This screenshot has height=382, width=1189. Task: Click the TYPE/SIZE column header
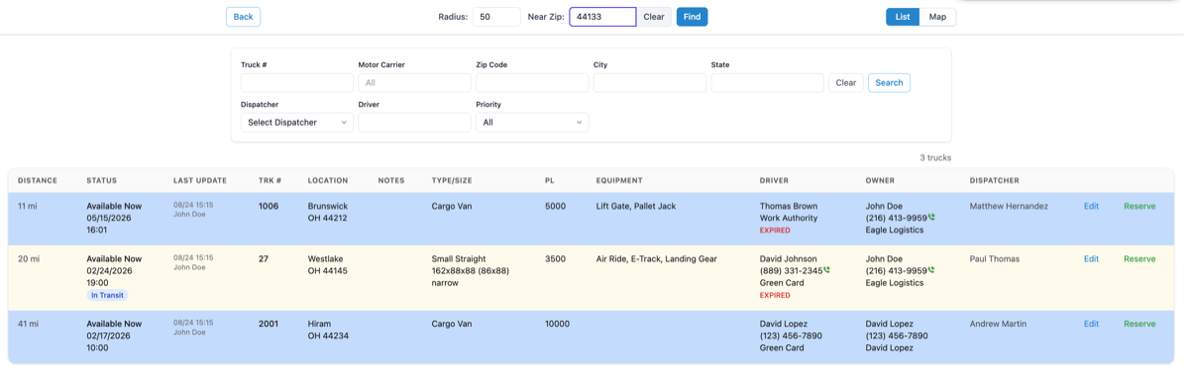click(x=452, y=181)
